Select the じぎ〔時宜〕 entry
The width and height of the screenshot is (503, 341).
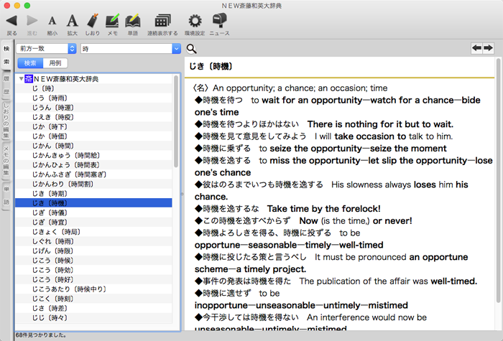click(93, 222)
